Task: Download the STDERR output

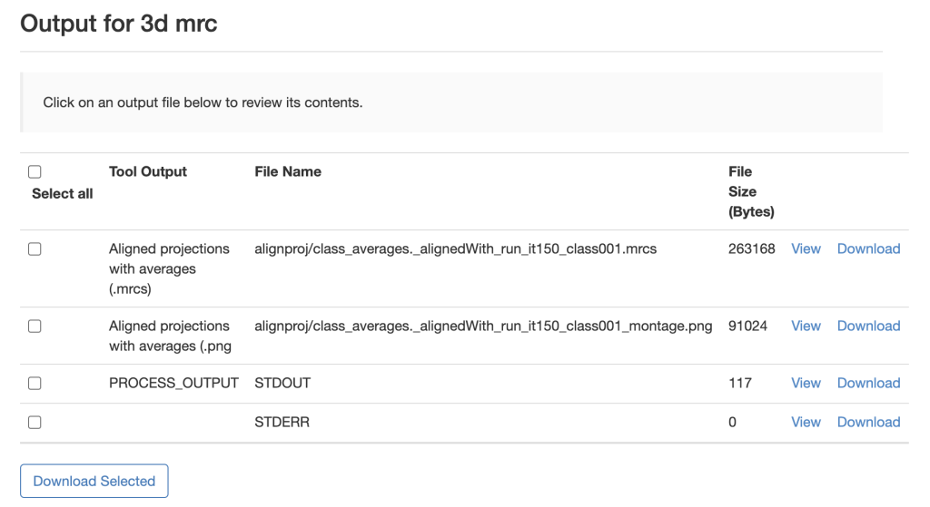Action: 868,422
